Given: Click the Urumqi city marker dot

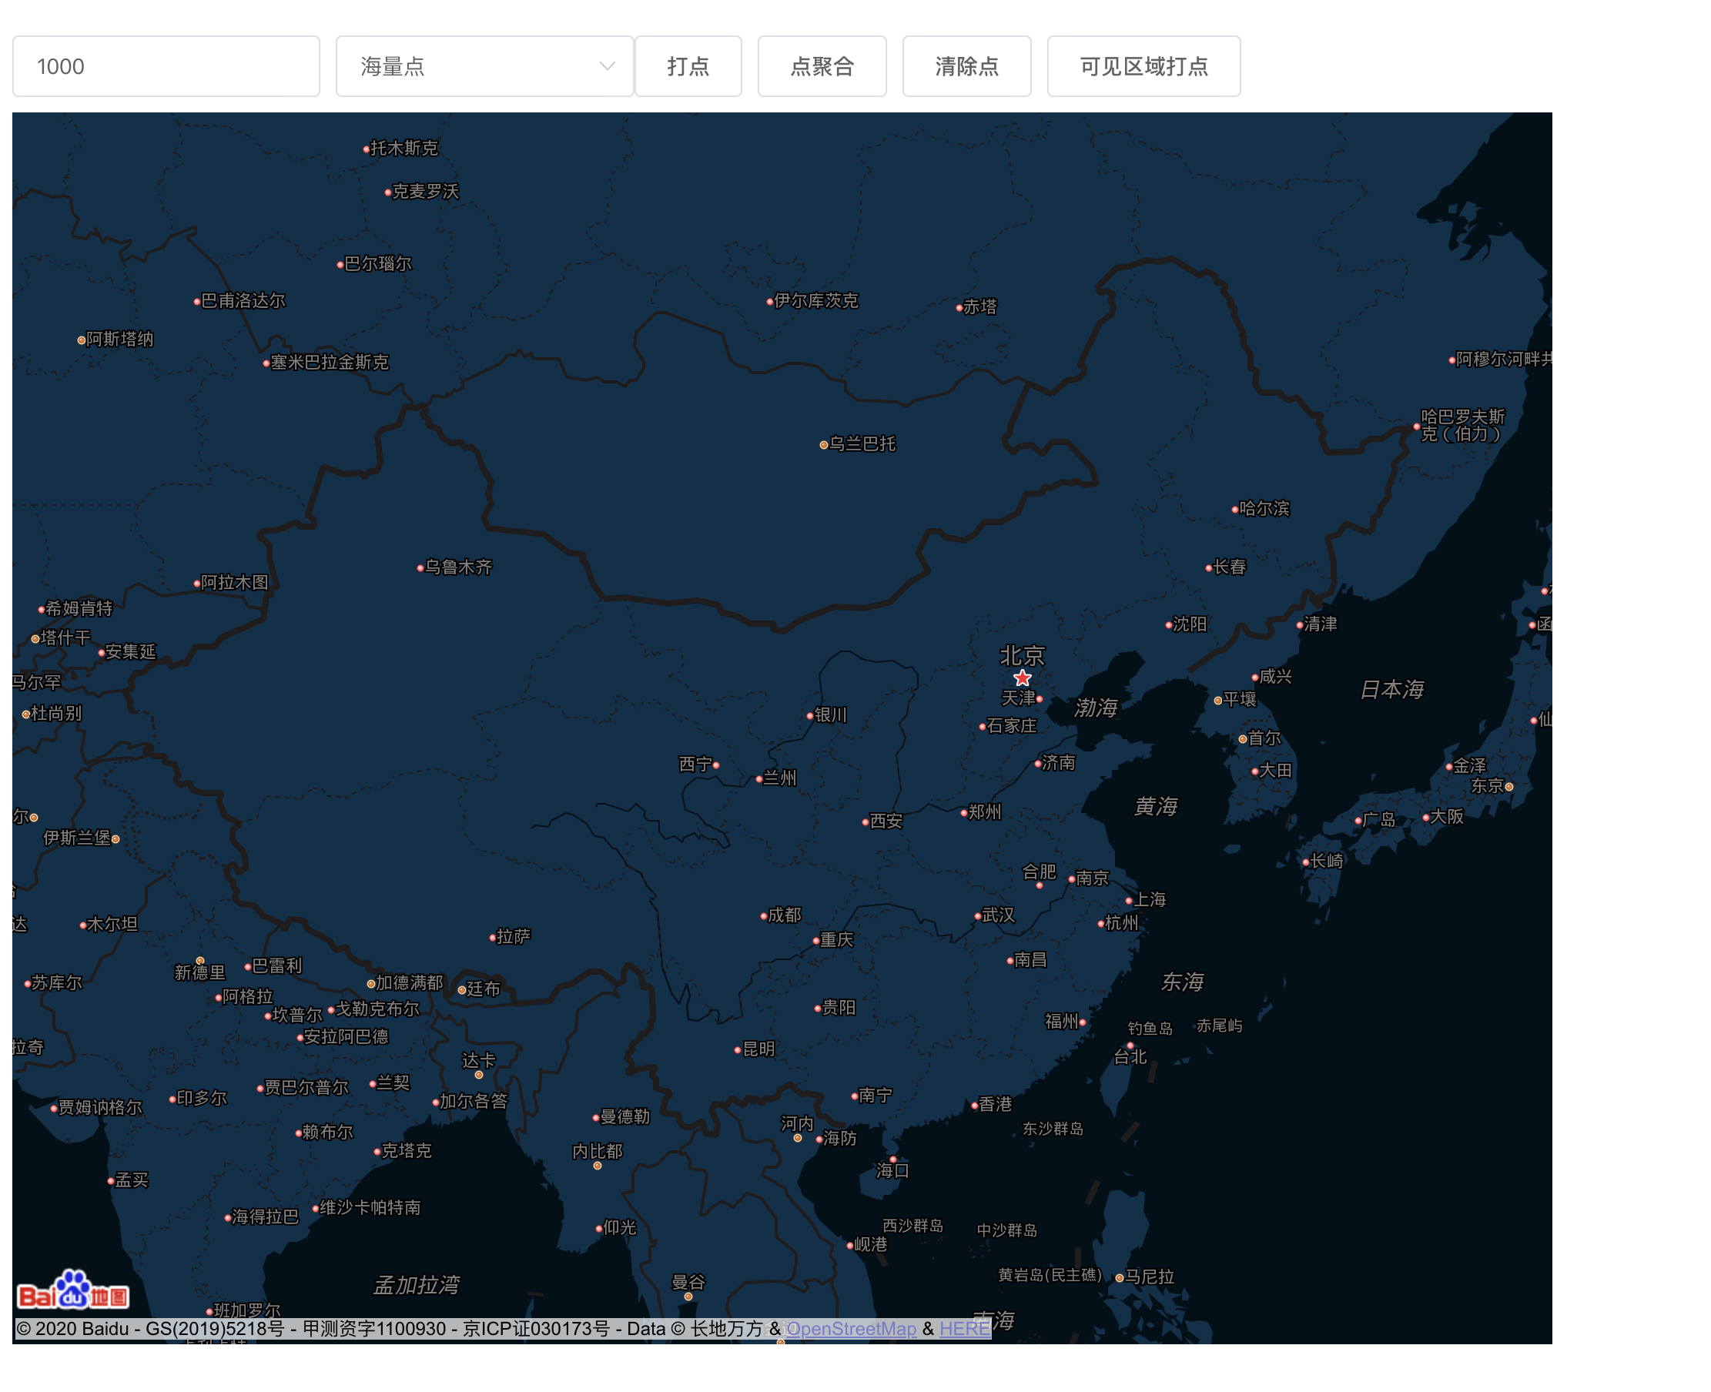Looking at the screenshot, I should (420, 568).
